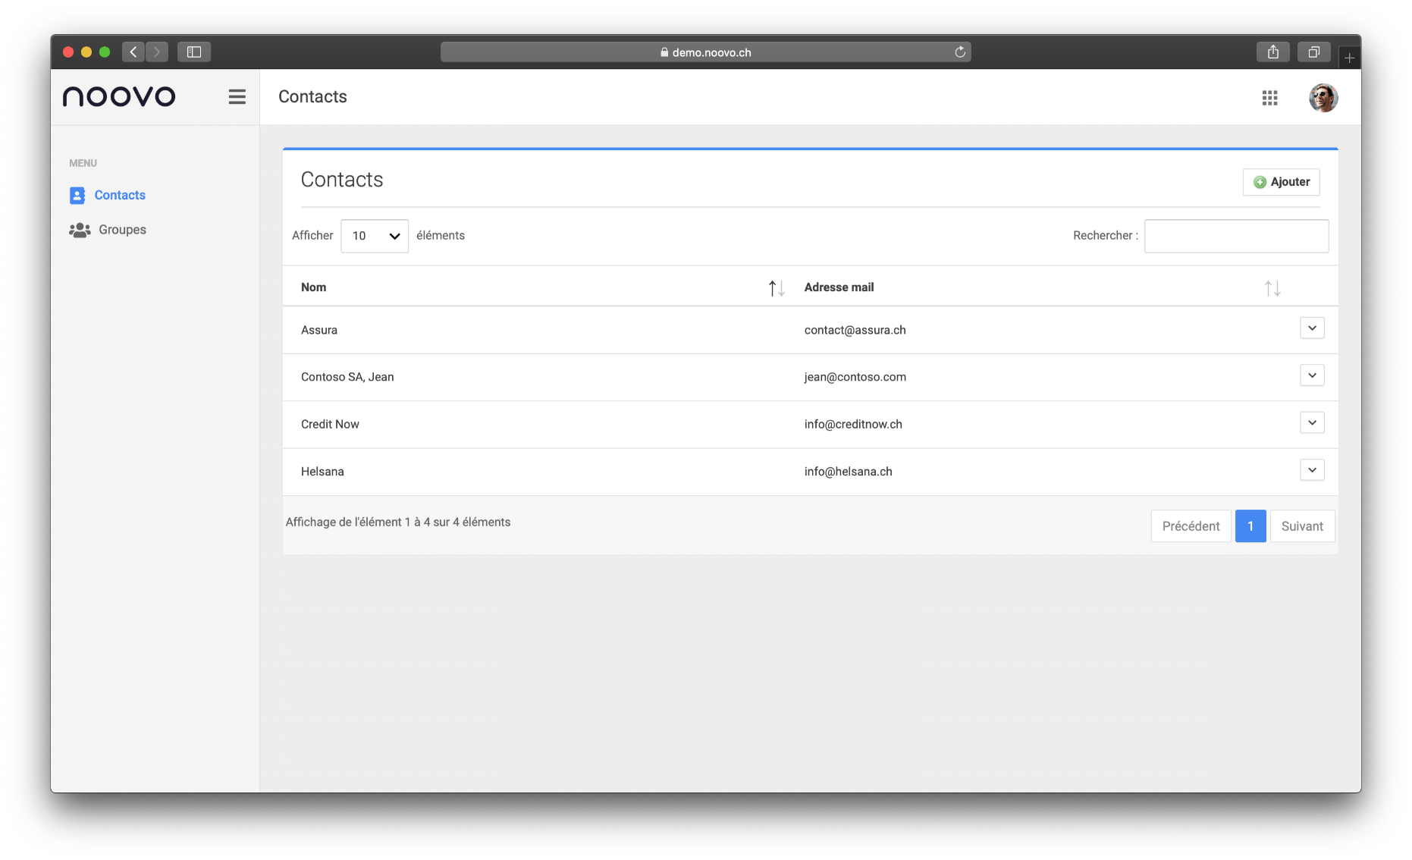The image size is (1412, 860).
Task: Go to next page with Suivant
Action: (1301, 526)
